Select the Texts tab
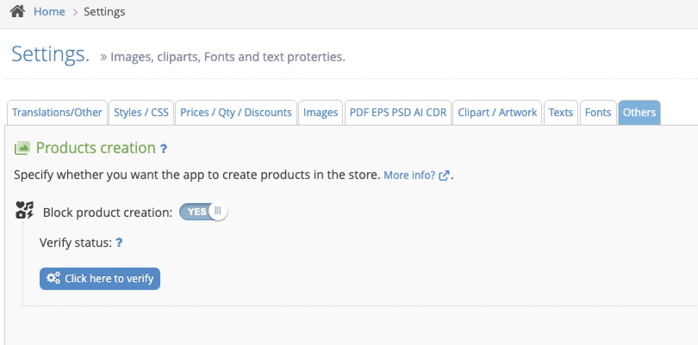 [x=561, y=113]
